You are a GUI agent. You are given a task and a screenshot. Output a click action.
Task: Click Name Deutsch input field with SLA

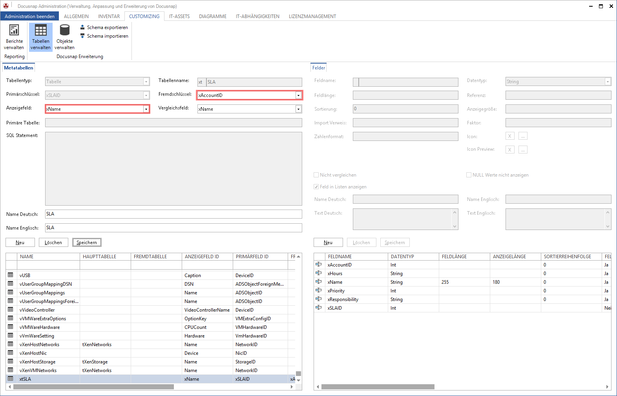[173, 214]
